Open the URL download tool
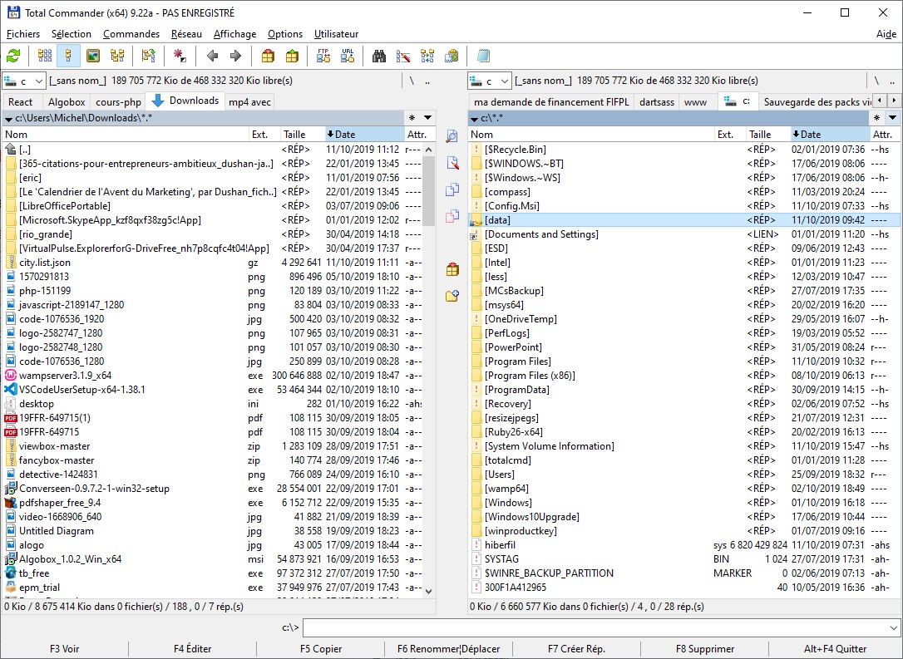The width and height of the screenshot is (903, 659). tap(348, 56)
